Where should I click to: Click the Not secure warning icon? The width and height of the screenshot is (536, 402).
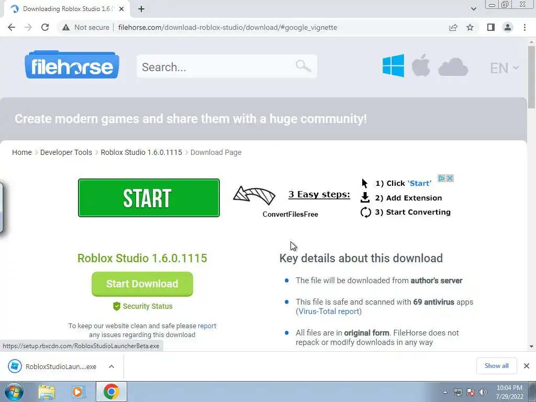coord(66,27)
